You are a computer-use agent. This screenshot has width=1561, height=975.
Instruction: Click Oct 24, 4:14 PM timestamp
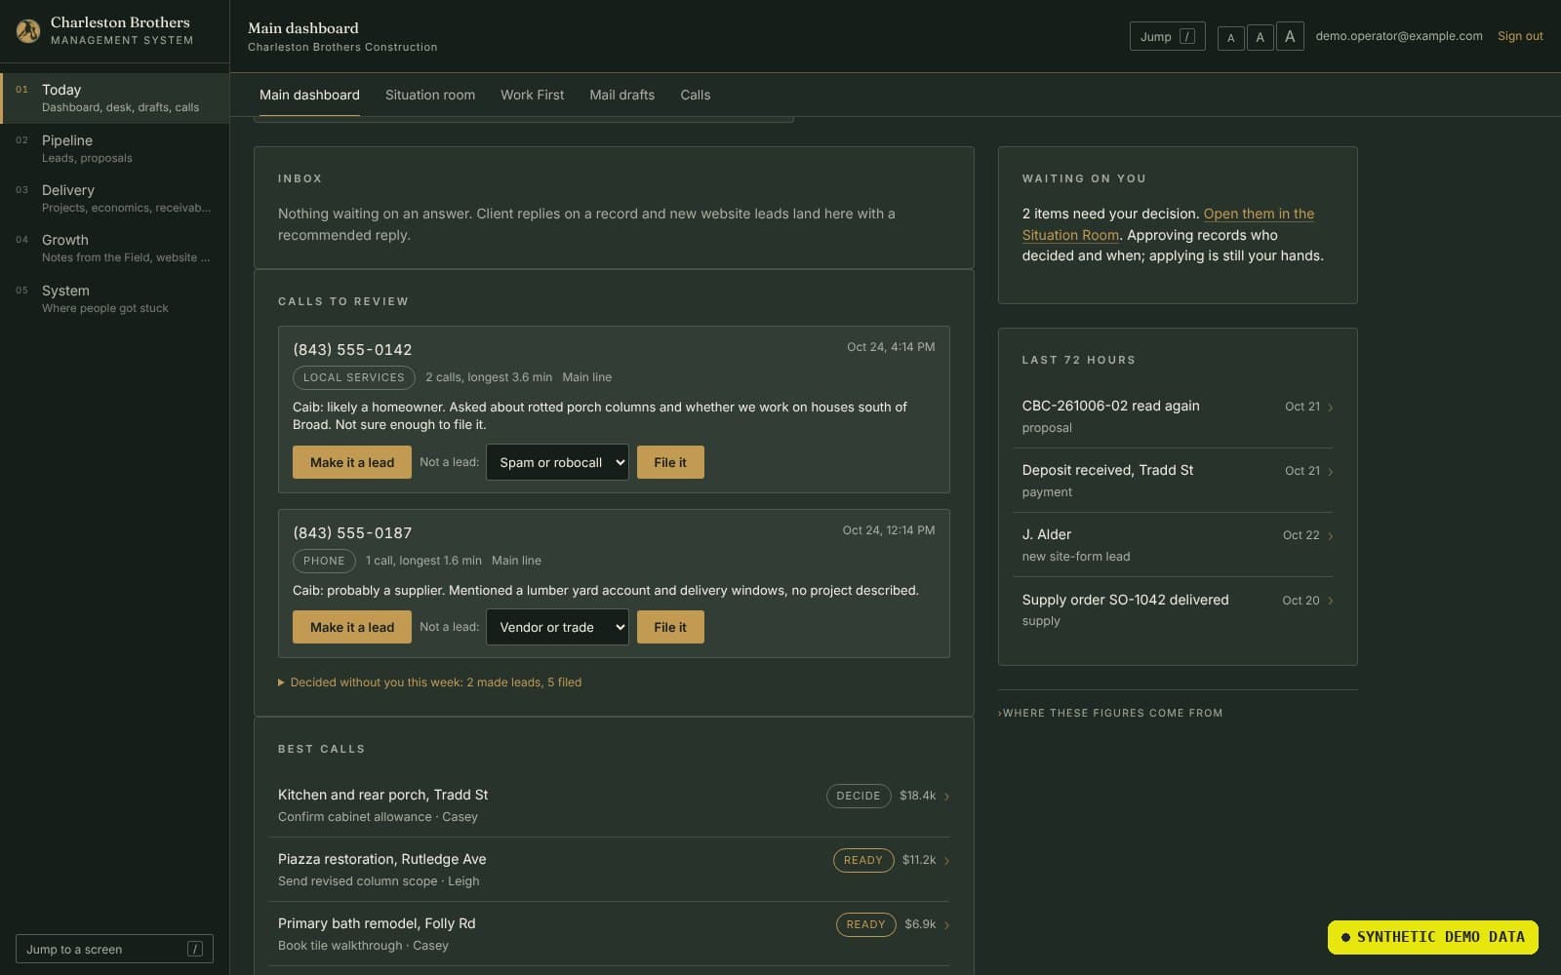(x=890, y=347)
